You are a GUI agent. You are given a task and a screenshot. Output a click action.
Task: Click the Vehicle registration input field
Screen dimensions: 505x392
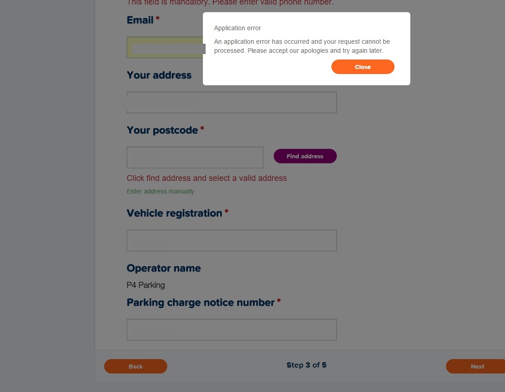231,240
